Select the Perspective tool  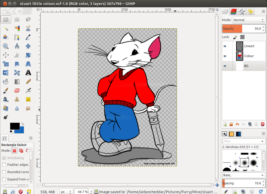point(28,64)
